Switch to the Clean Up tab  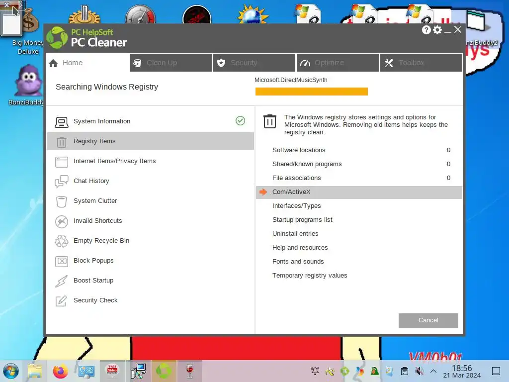(171, 63)
